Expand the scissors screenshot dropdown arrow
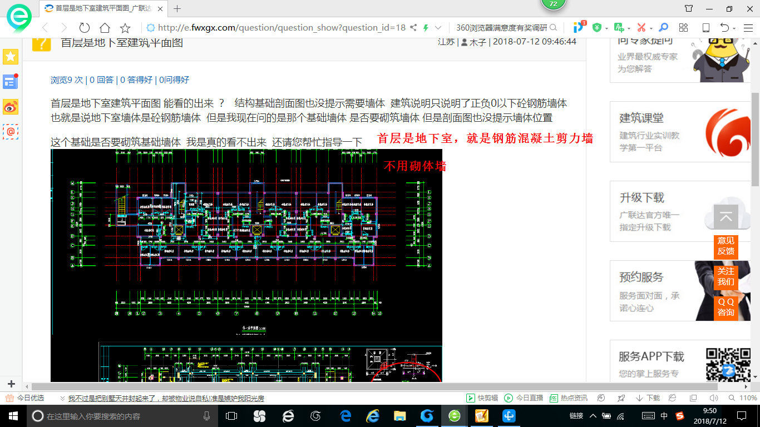The image size is (760, 427). (652, 28)
